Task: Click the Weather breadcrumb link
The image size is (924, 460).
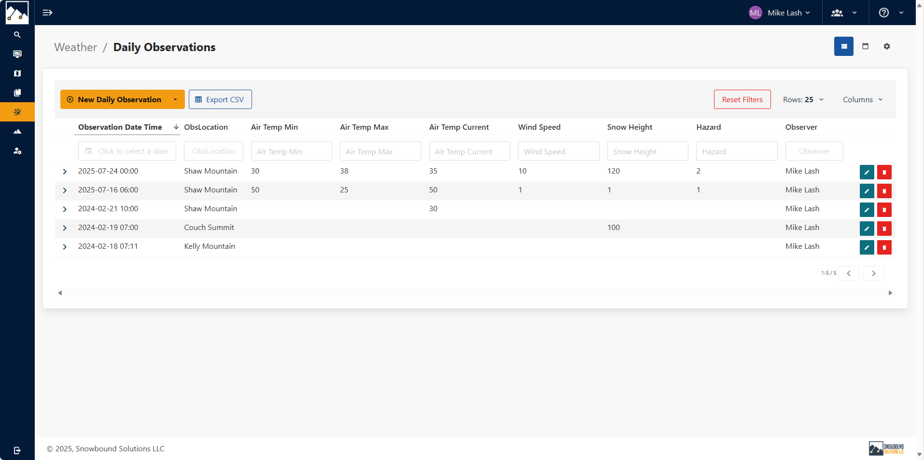Action: 76,47
